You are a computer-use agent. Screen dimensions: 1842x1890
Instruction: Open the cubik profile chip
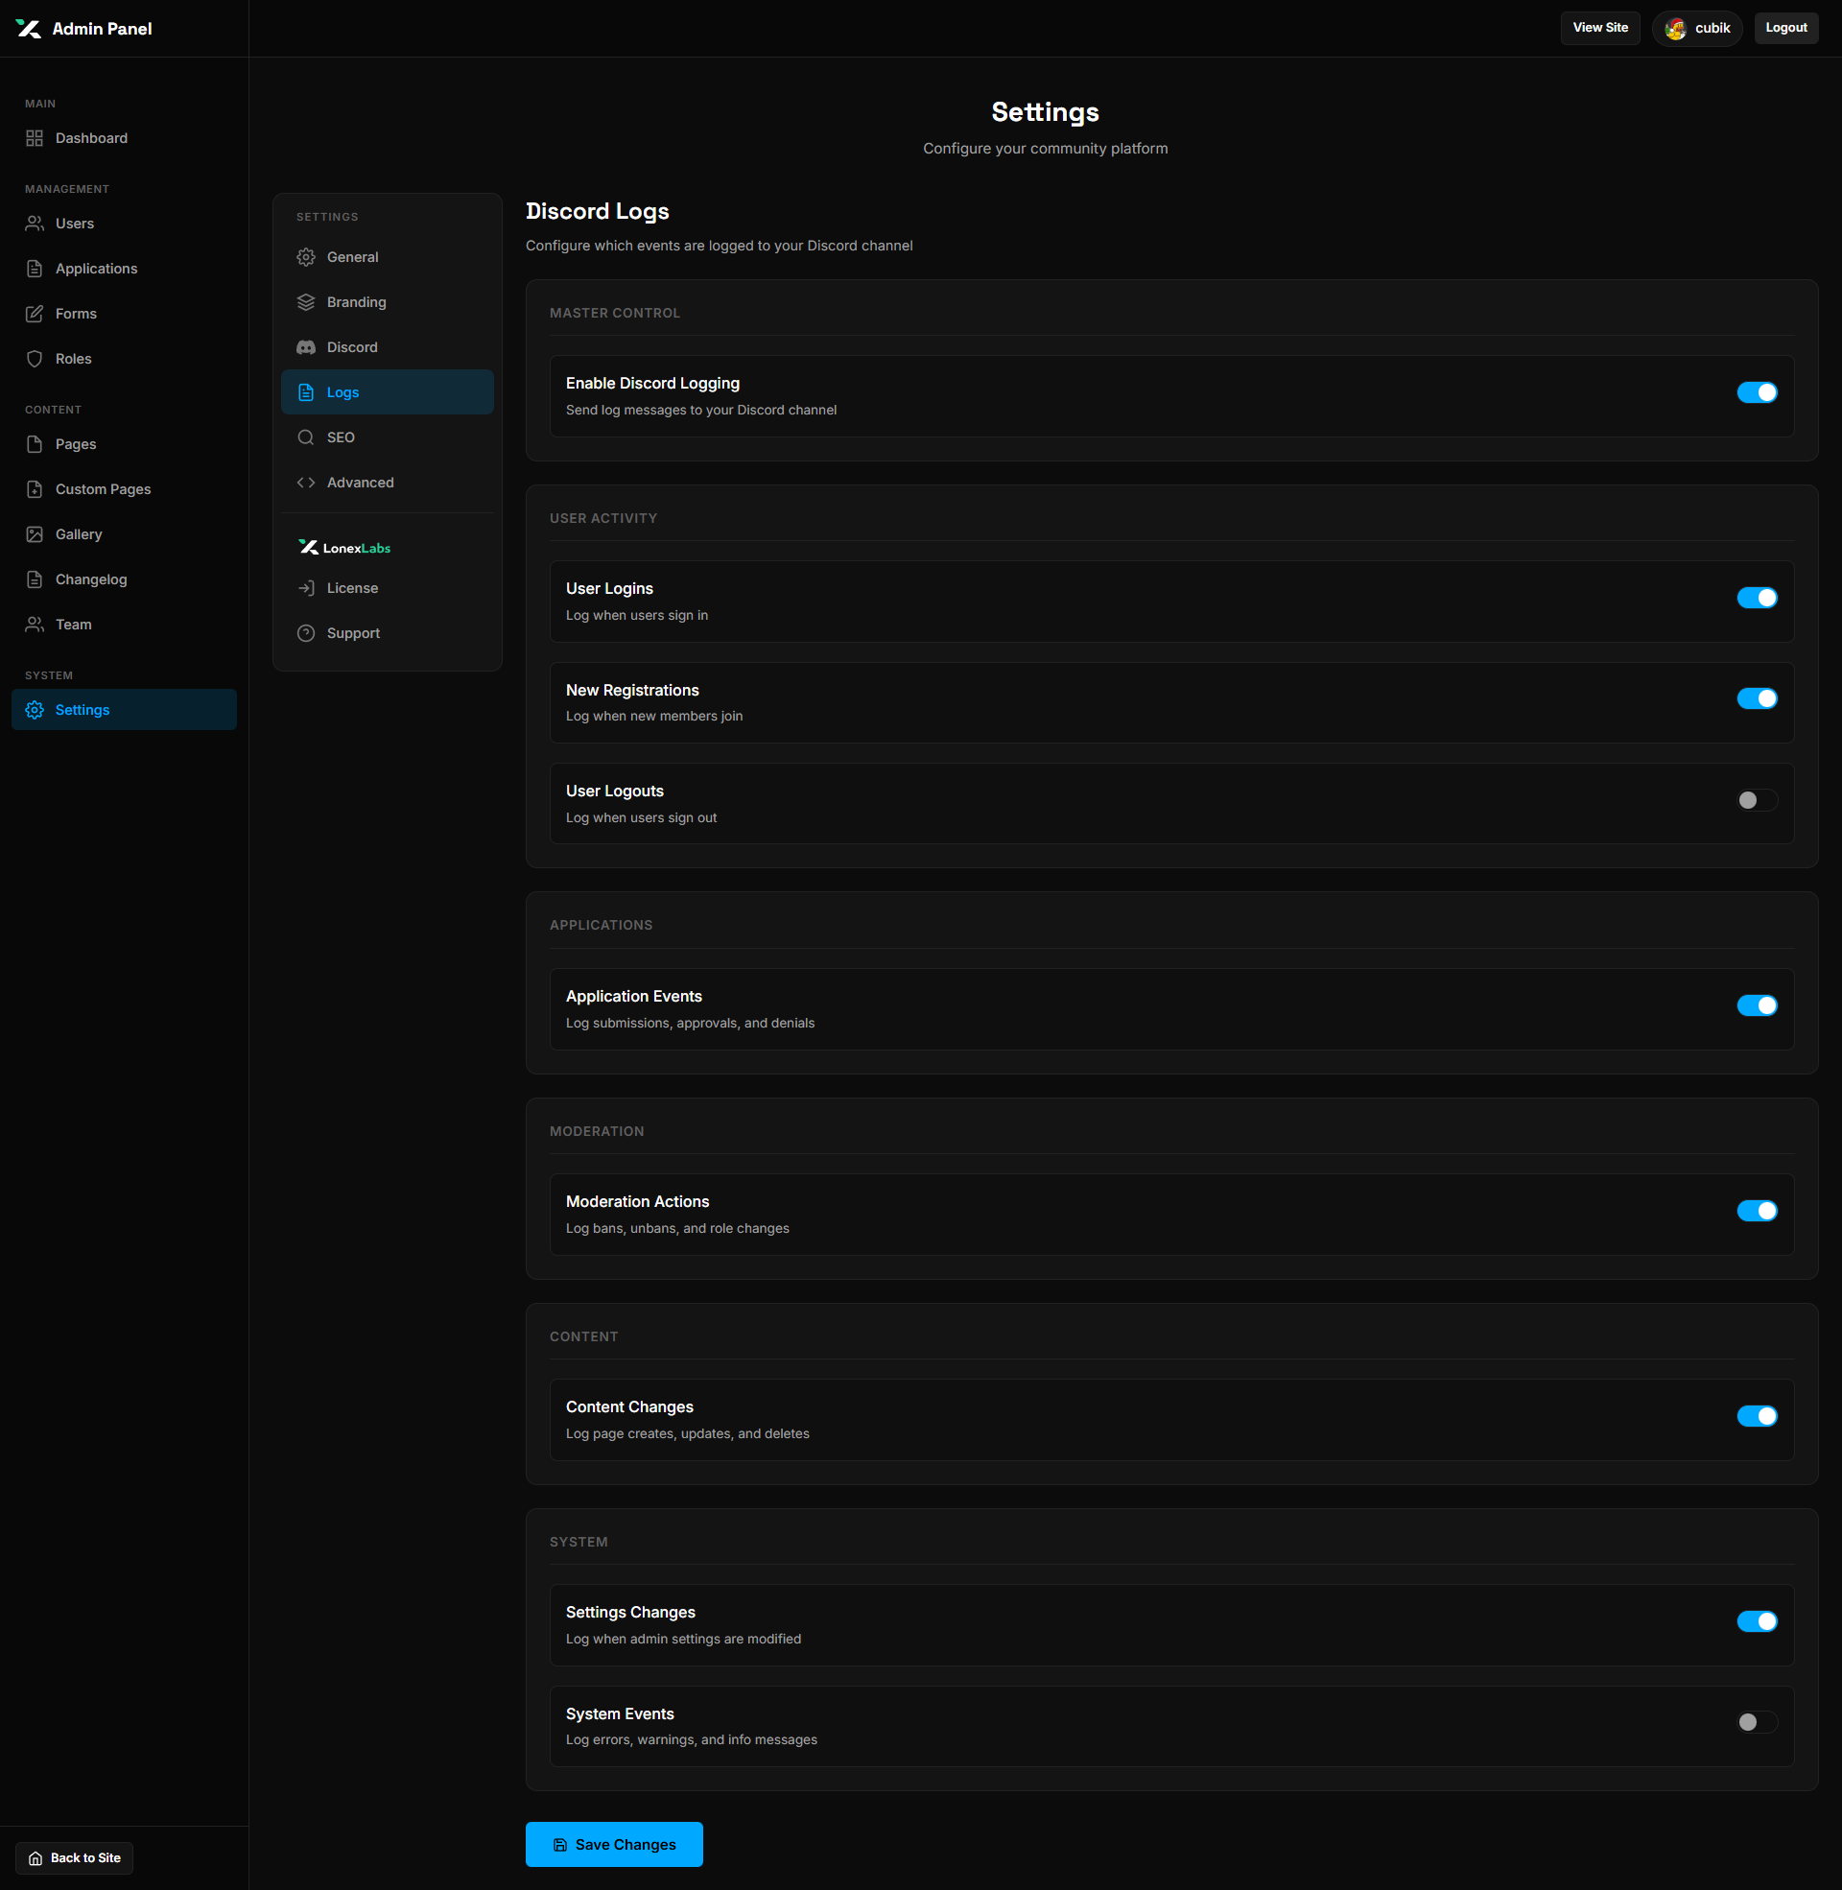(1697, 29)
